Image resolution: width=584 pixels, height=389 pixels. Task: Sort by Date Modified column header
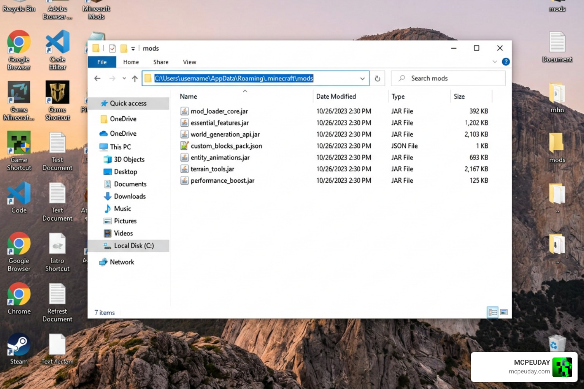[336, 96]
